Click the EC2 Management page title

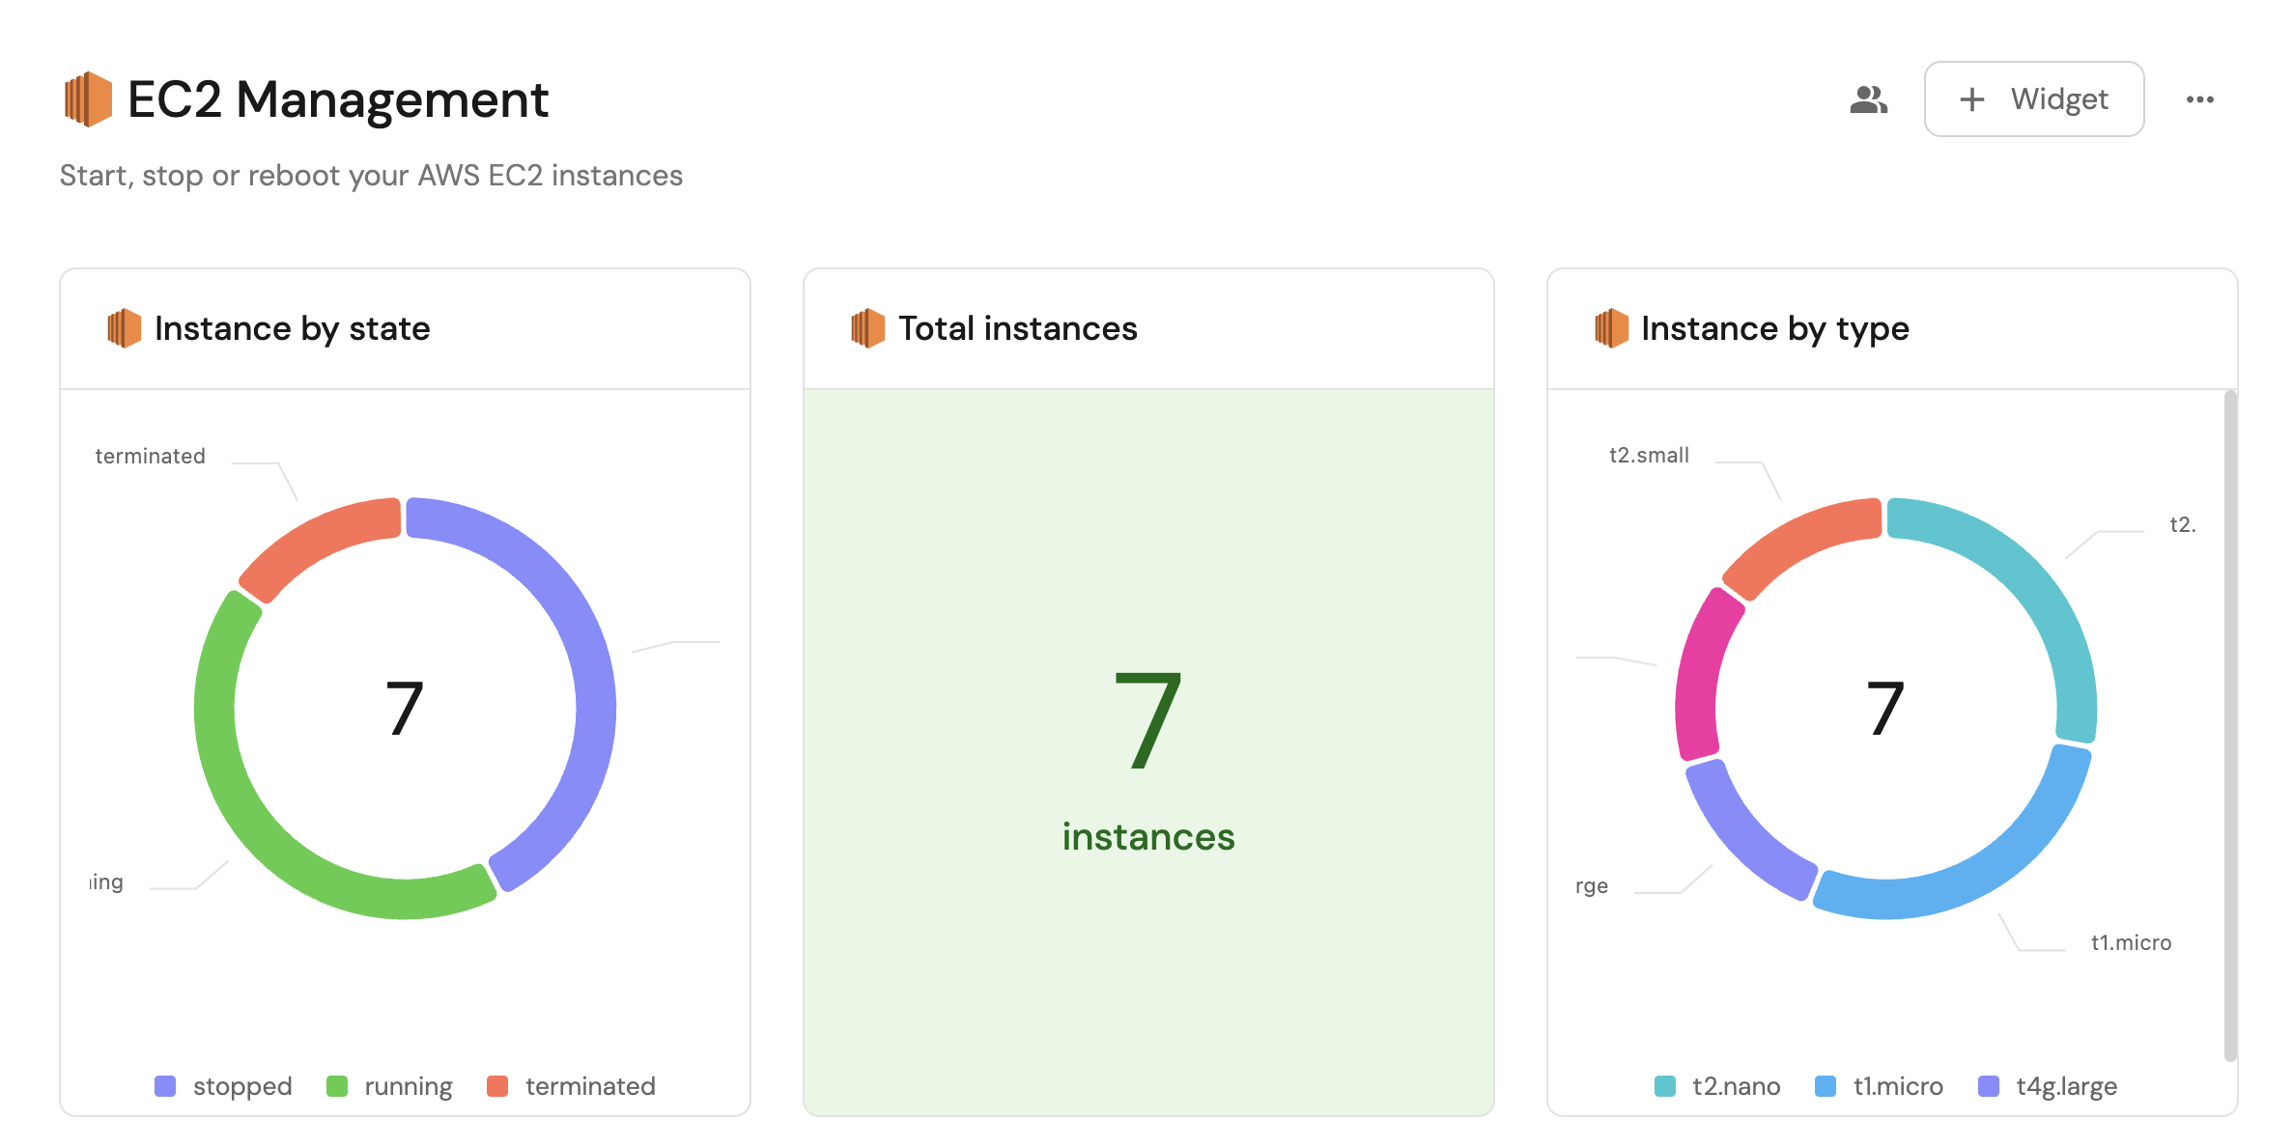338,99
